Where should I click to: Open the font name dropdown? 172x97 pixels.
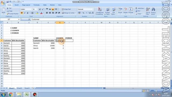(x=32, y=9)
